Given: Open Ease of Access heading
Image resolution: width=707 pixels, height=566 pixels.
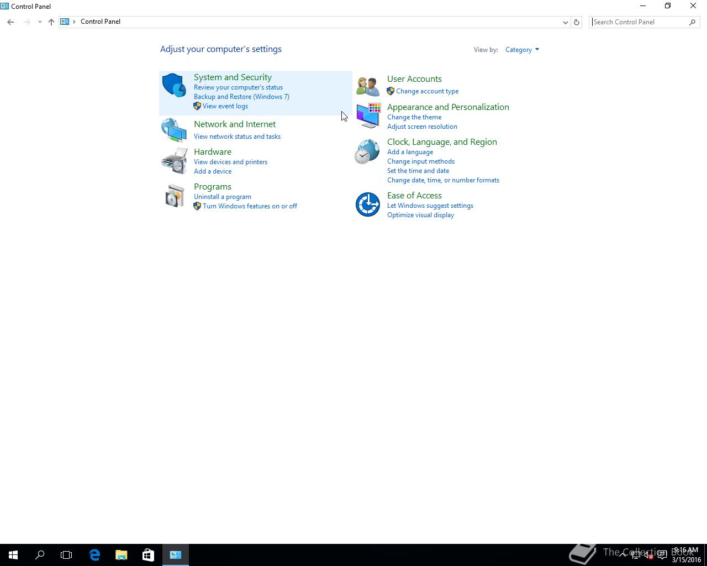Looking at the screenshot, I should coord(414,196).
